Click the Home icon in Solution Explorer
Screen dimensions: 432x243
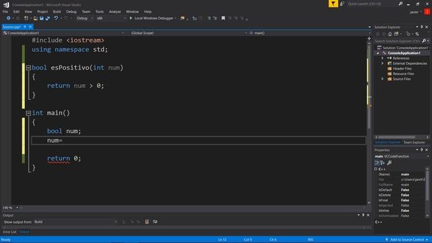point(390,34)
